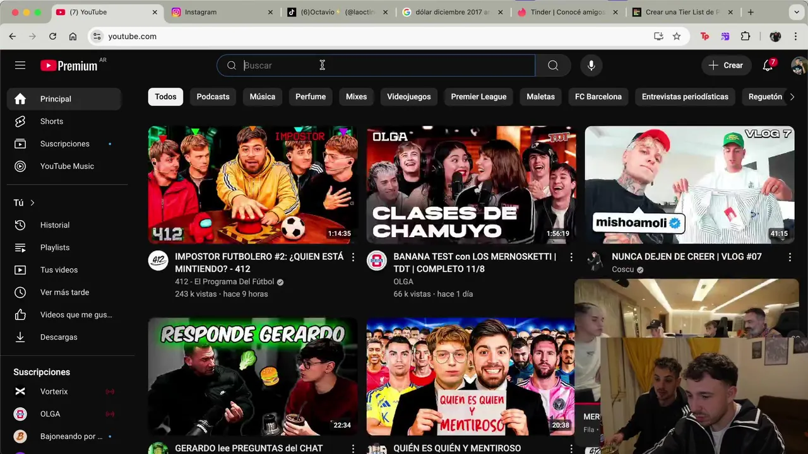Open the YouTube hamburger guide menu

click(x=20, y=66)
